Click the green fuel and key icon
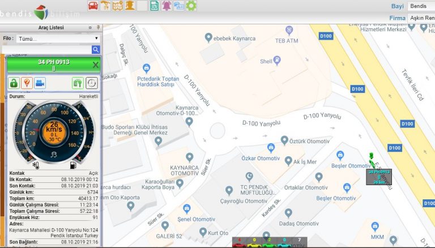This screenshot has width=435, height=248. pyautogui.click(x=78, y=83)
